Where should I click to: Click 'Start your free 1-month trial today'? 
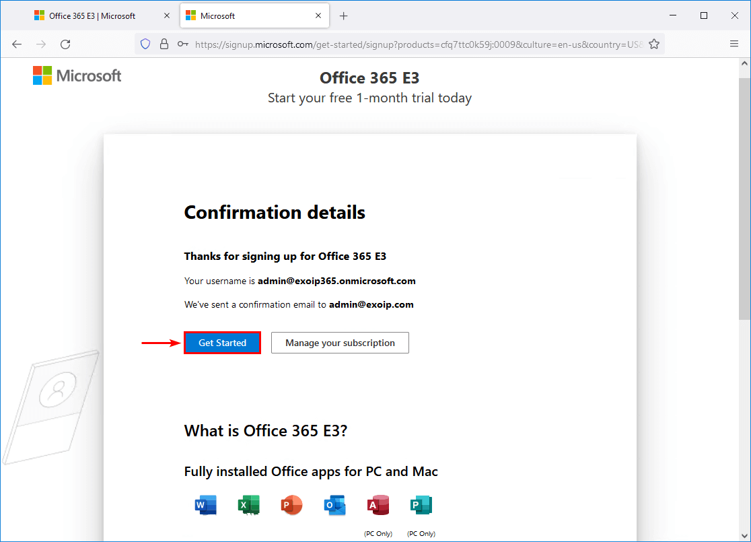pyautogui.click(x=369, y=98)
